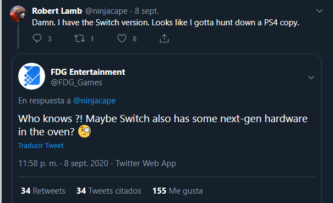The image size is (333, 203).
Task: Open Robert Lamb display name
Action: (x=57, y=11)
